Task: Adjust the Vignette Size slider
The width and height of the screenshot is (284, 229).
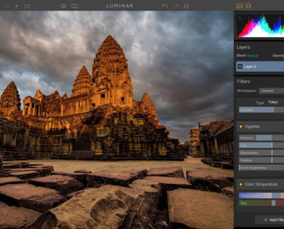Action: coord(262,145)
